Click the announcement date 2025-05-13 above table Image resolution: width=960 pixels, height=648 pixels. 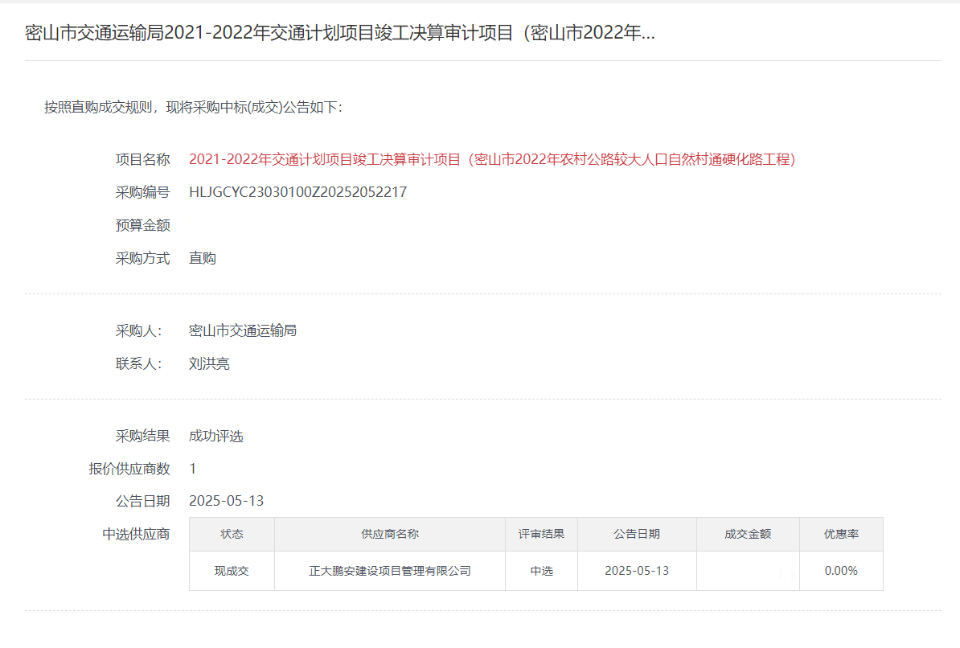(x=226, y=501)
